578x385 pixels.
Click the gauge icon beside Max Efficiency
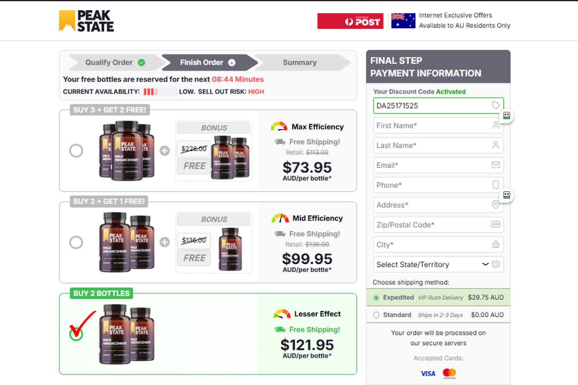click(x=279, y=126)
